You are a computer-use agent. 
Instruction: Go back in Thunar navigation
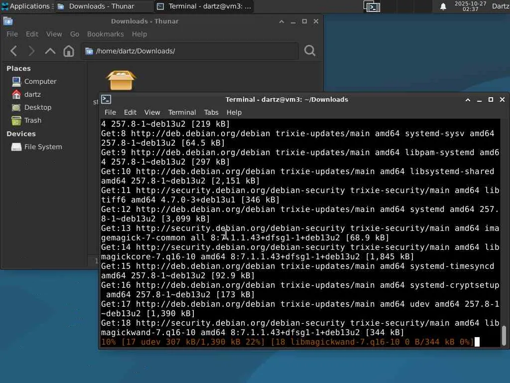(13, 51)
